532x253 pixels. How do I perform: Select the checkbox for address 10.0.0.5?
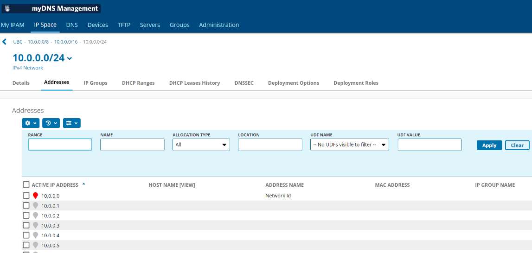(x=26, y=245)
